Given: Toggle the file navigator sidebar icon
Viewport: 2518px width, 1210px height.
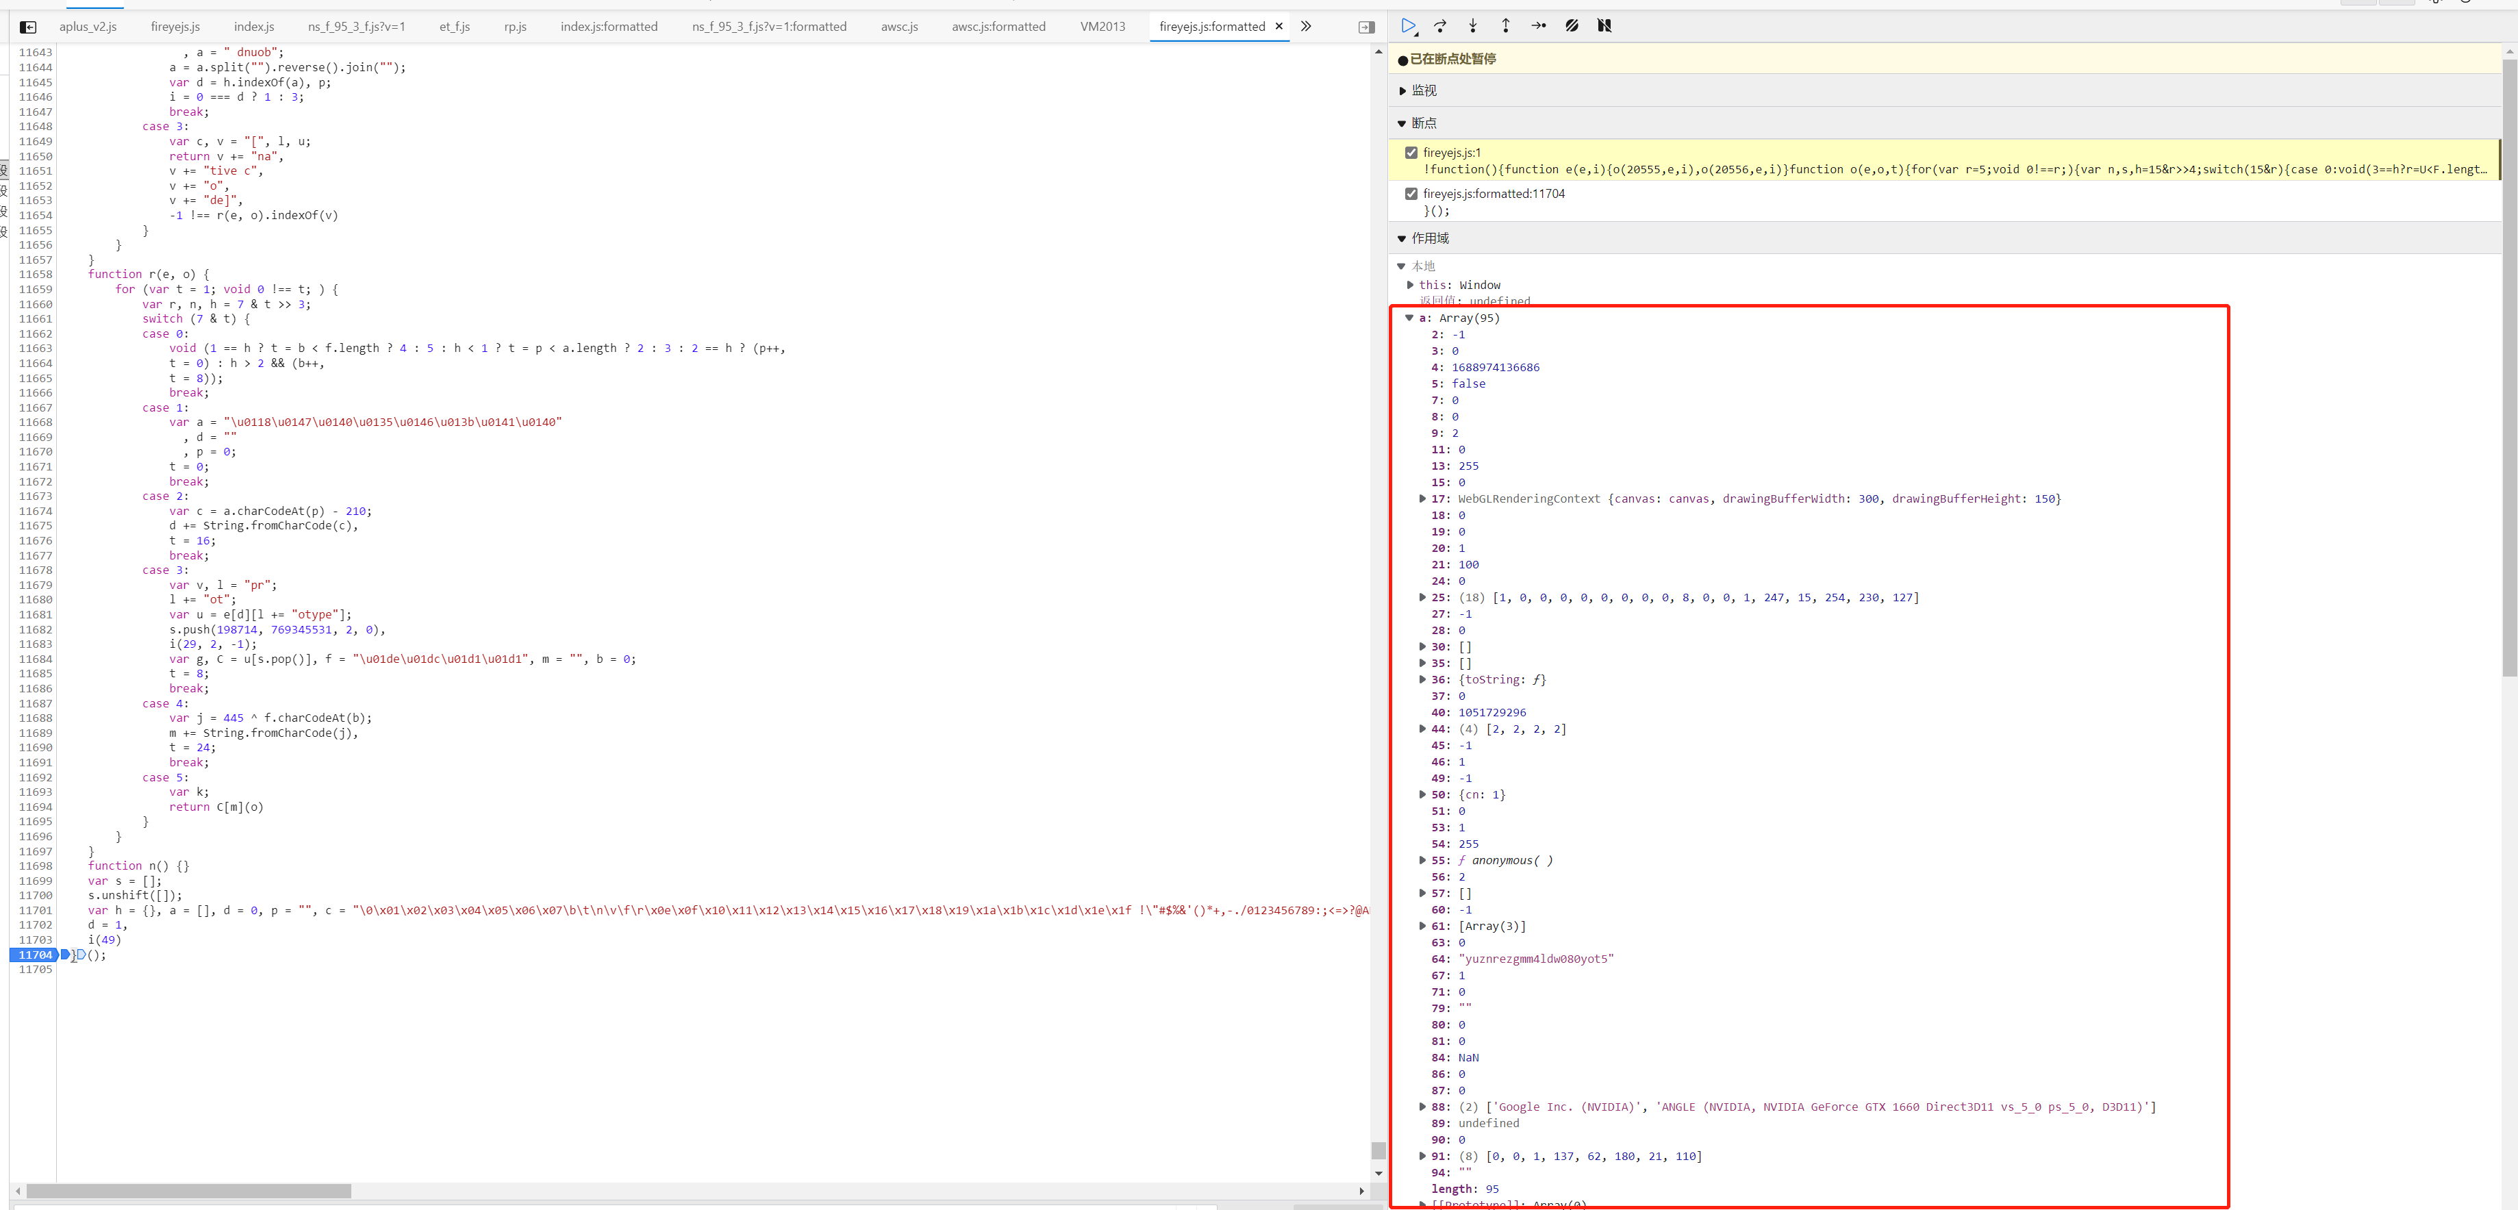Looking at the screenshot, I should (28, 27).
